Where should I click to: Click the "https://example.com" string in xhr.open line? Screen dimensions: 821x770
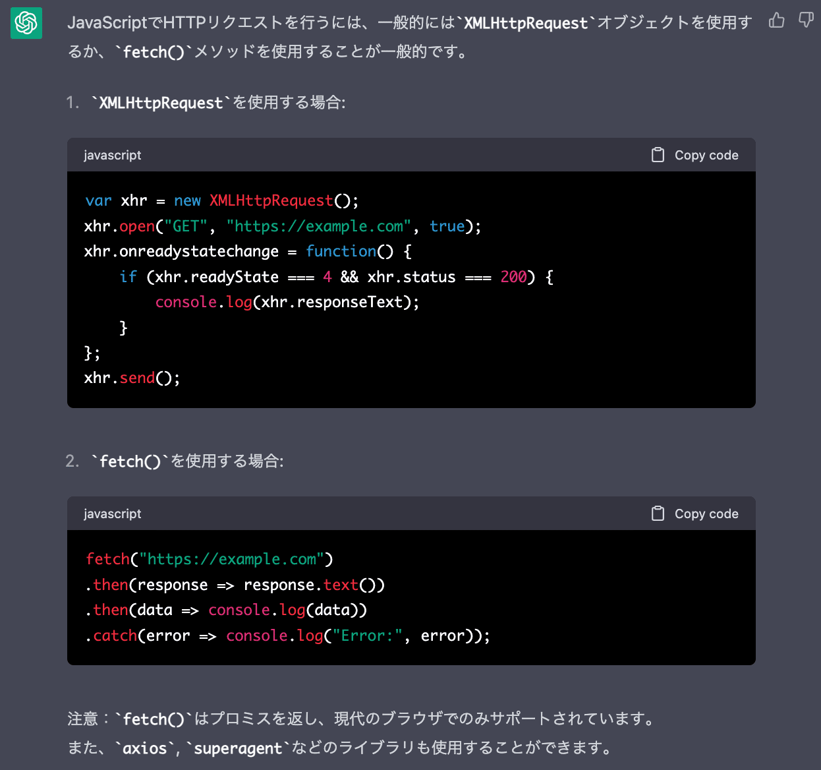(319, 226)
